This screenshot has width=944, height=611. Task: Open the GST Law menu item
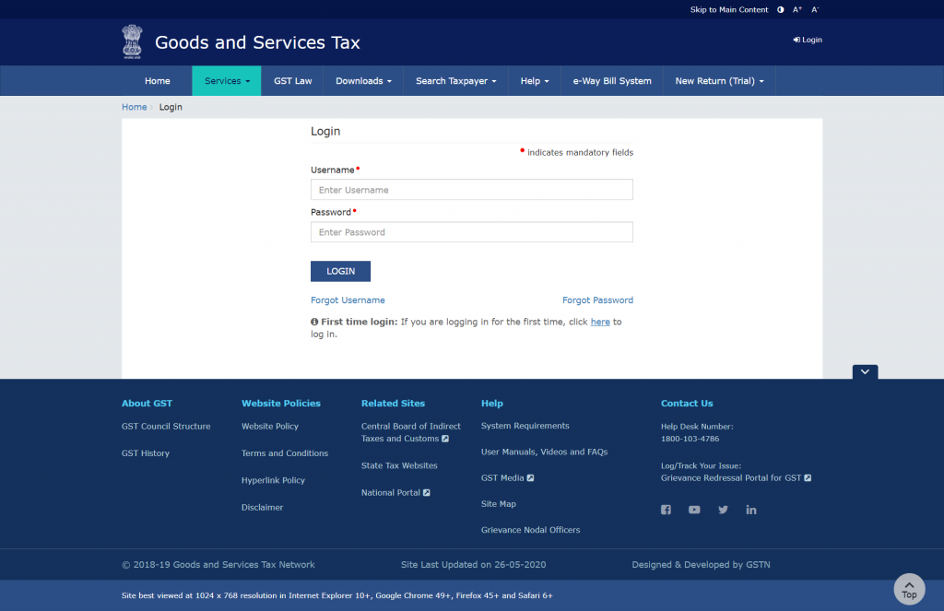pyautogui.click(x=292, y=81)
